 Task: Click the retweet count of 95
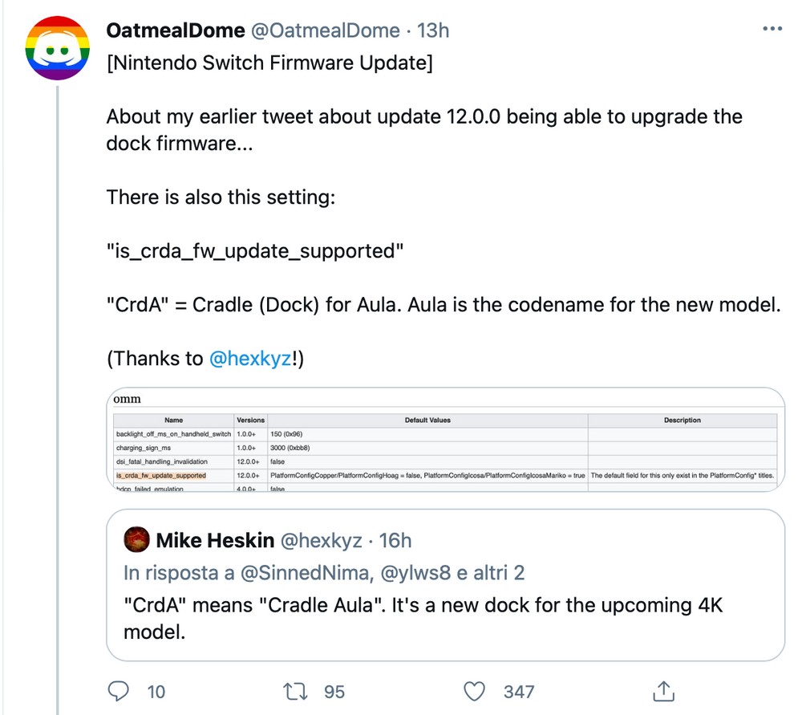(x=334, y=691)
